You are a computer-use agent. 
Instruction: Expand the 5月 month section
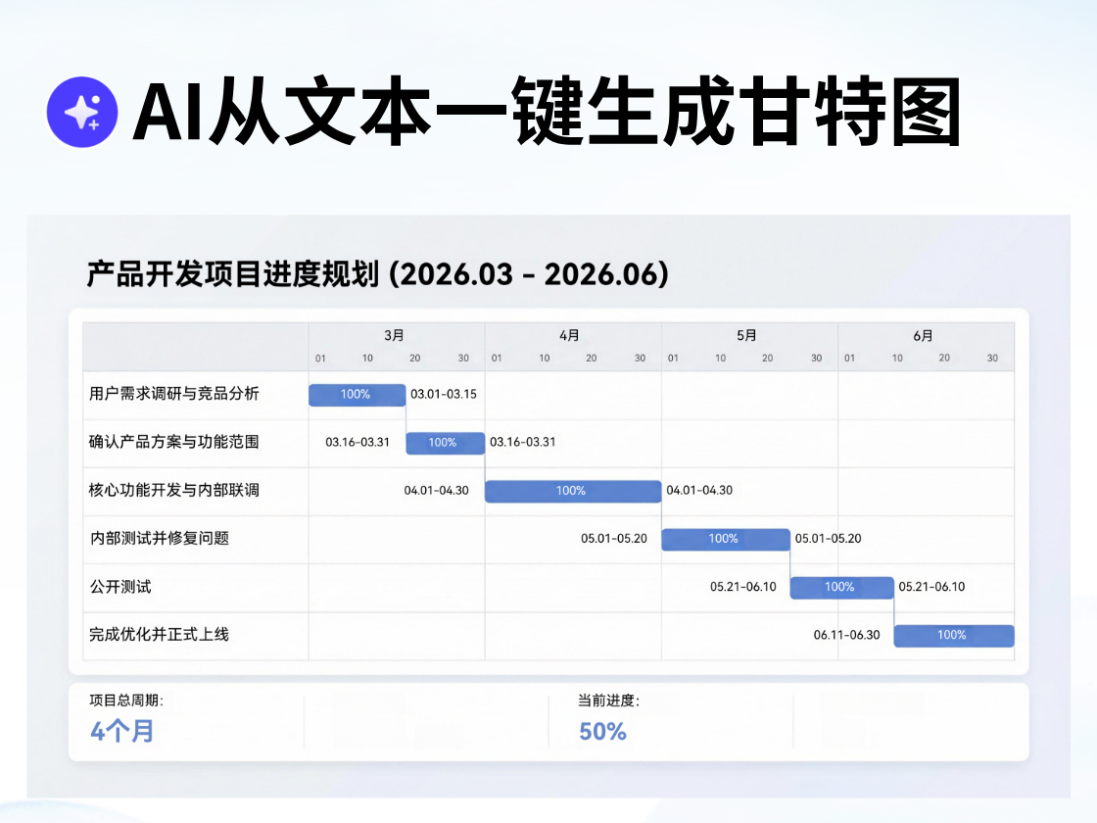(x=747, y=334)
